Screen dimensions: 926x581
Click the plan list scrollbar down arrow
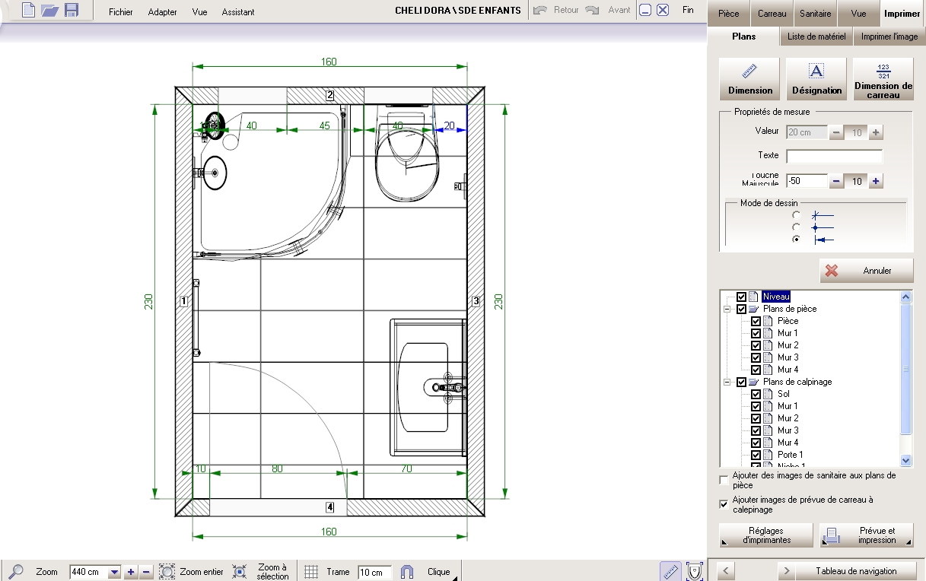905,460
